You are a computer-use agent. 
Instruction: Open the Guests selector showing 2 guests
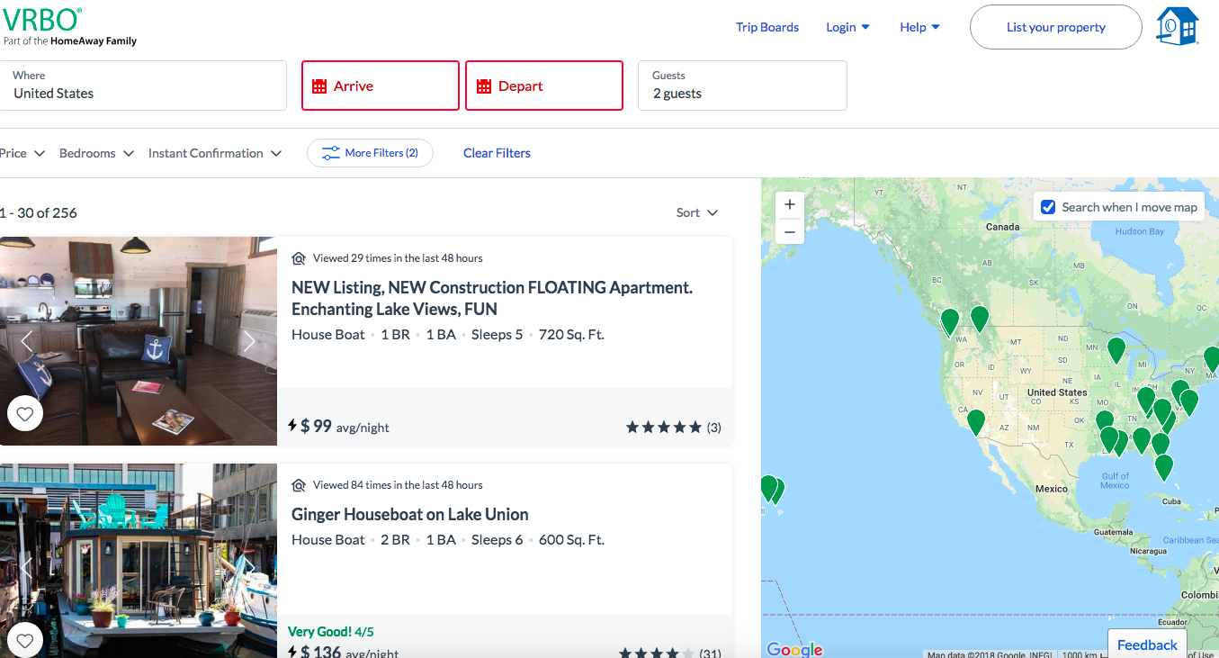[742, 86]
